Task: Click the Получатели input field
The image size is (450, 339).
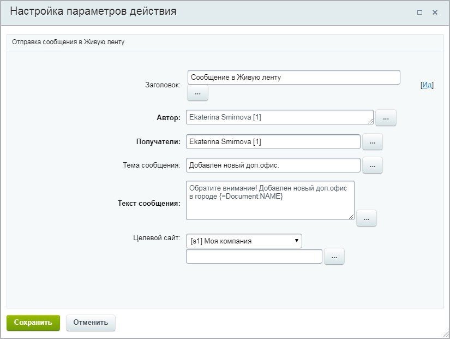Action: [273, 142]
